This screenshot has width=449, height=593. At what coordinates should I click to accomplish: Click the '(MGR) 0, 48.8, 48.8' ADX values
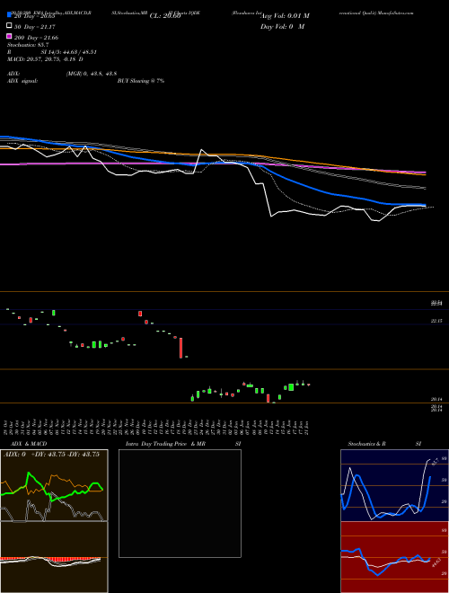click(x=92, y=74)
